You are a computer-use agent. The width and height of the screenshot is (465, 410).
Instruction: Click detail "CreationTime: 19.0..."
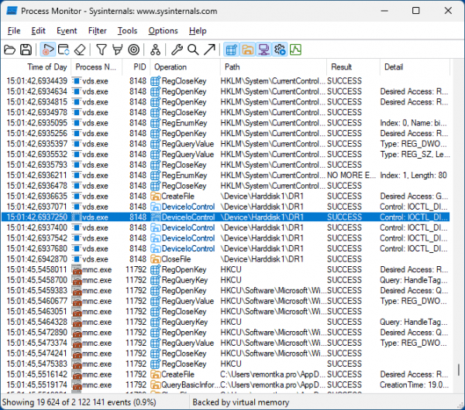(415, 384)
